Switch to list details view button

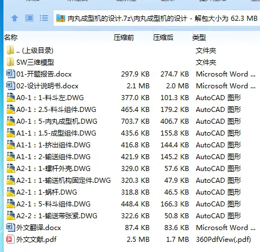pos(44,19)
